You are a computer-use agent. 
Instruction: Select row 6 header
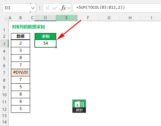(x=4, y=65)
